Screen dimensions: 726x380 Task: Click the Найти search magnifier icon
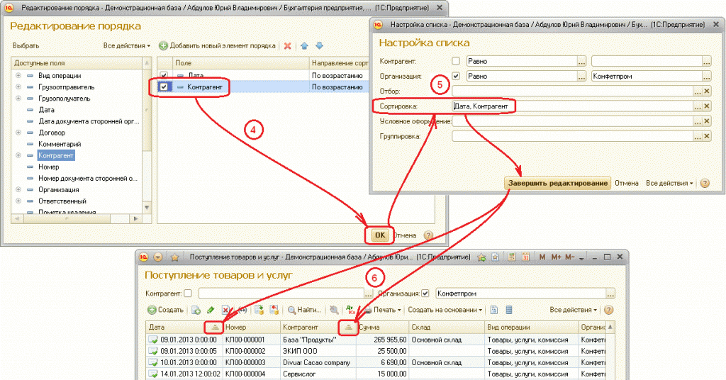(291, 310)
